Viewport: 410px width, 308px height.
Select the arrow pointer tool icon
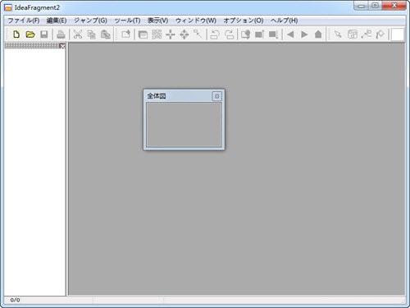338,34
